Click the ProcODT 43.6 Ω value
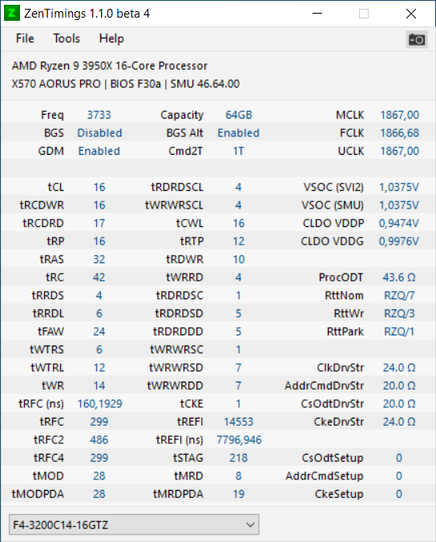Viewport: 436px width, 542px height. point(399,277)
